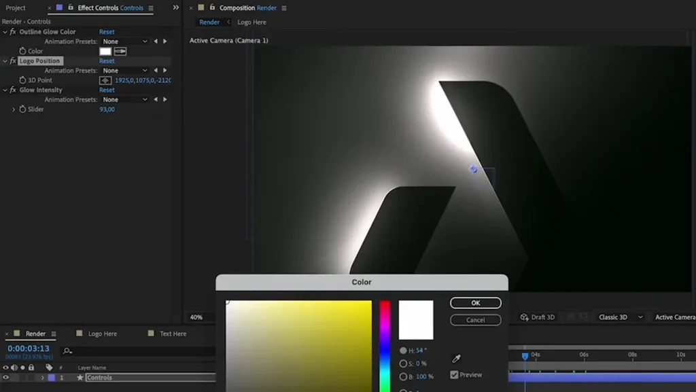
Task: Select the Logo Here breadcrumb in viewer
Action: coord(251,22)
